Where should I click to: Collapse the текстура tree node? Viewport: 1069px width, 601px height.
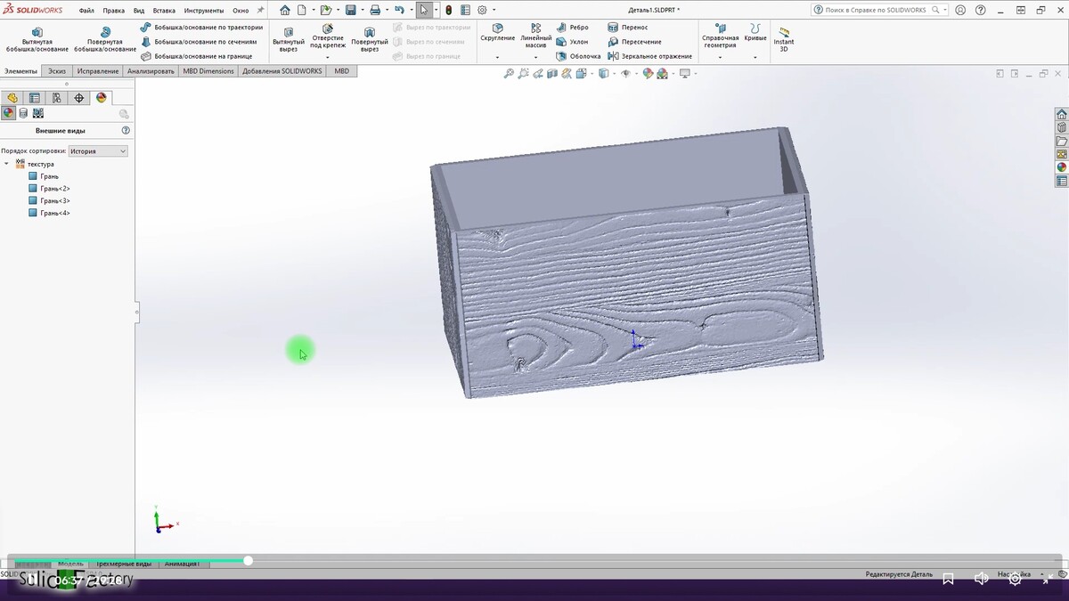pos(7,164)
